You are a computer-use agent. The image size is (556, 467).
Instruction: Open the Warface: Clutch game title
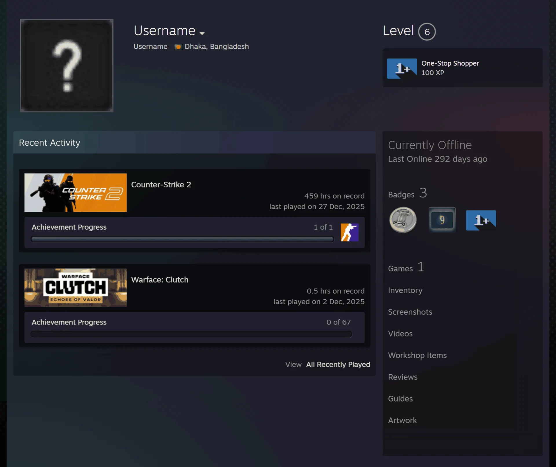[x=160, y=280]
